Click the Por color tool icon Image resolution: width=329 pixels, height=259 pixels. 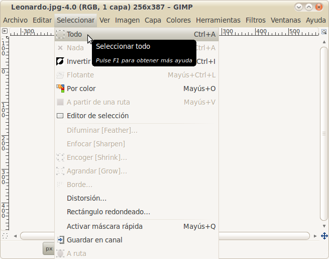[x=60, y=89]
